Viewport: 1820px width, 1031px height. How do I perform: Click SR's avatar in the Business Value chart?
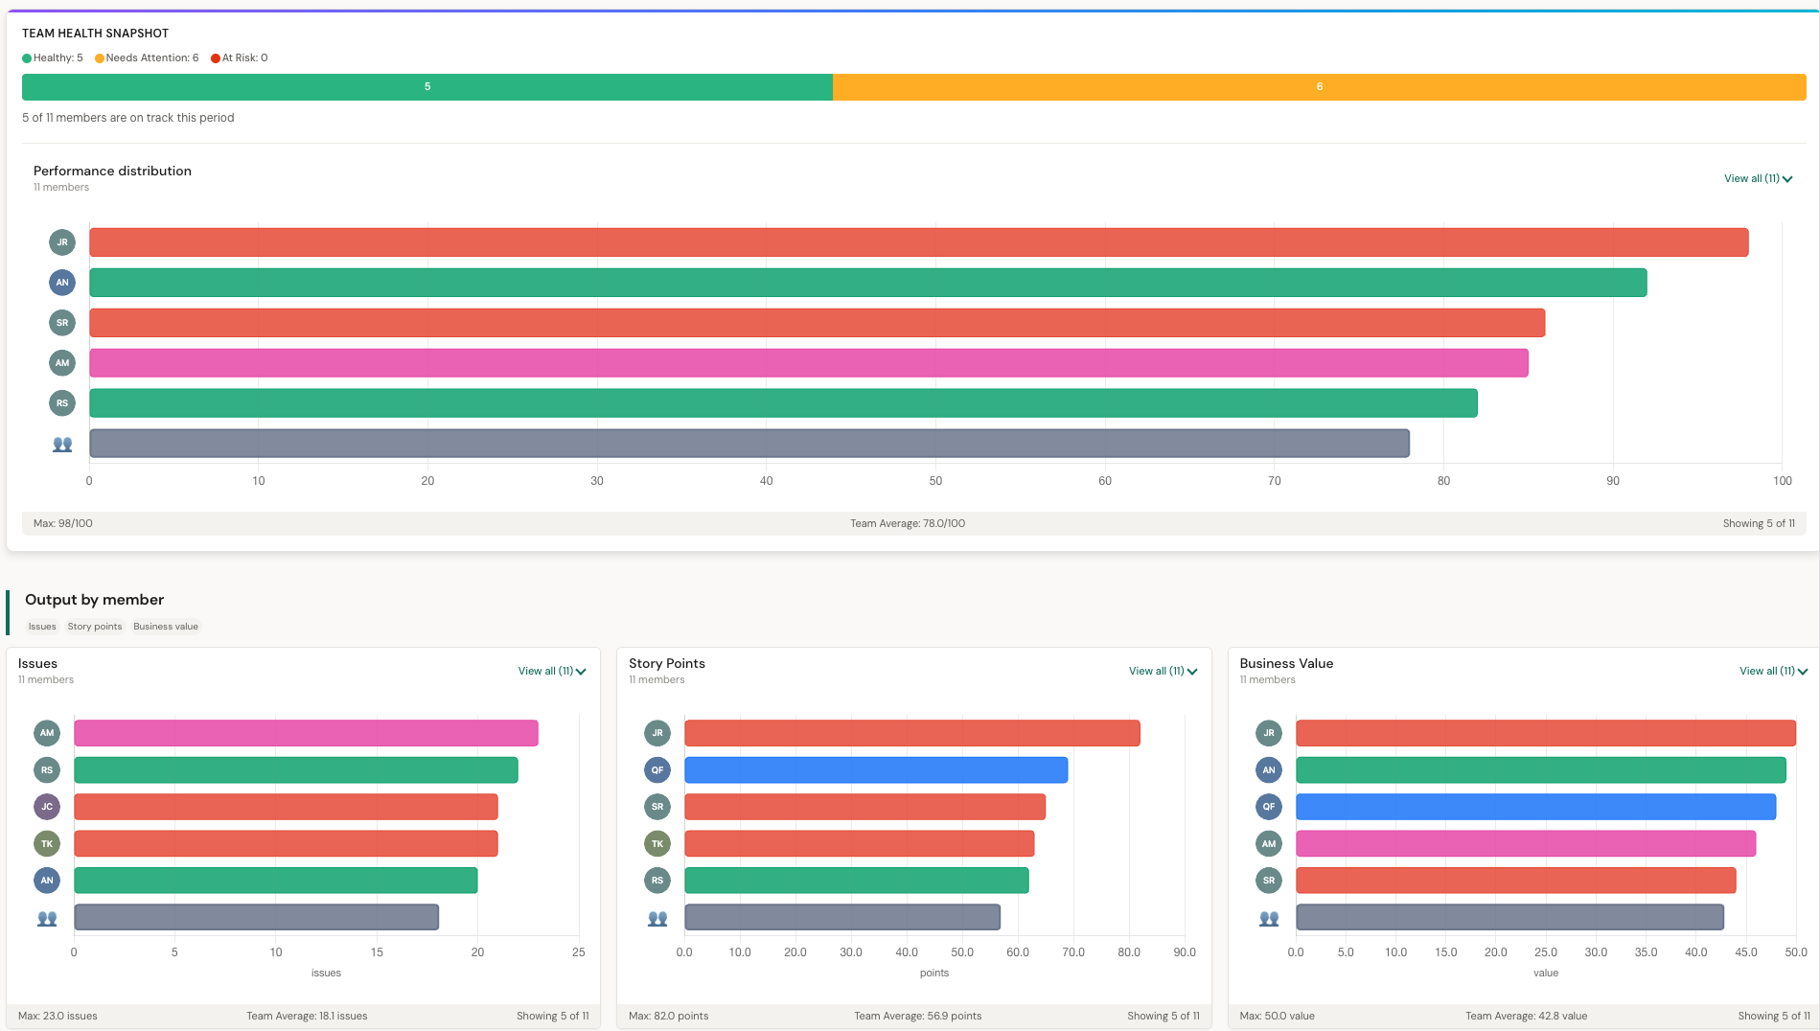click(1268, 880)
